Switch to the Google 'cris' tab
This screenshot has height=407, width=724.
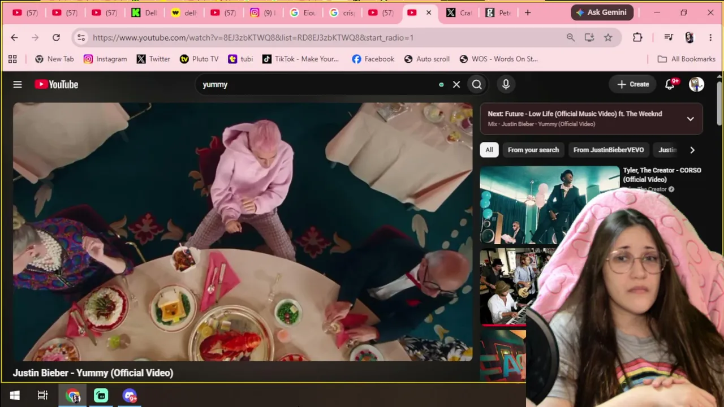pyautogui.click(x=342, y=12)
